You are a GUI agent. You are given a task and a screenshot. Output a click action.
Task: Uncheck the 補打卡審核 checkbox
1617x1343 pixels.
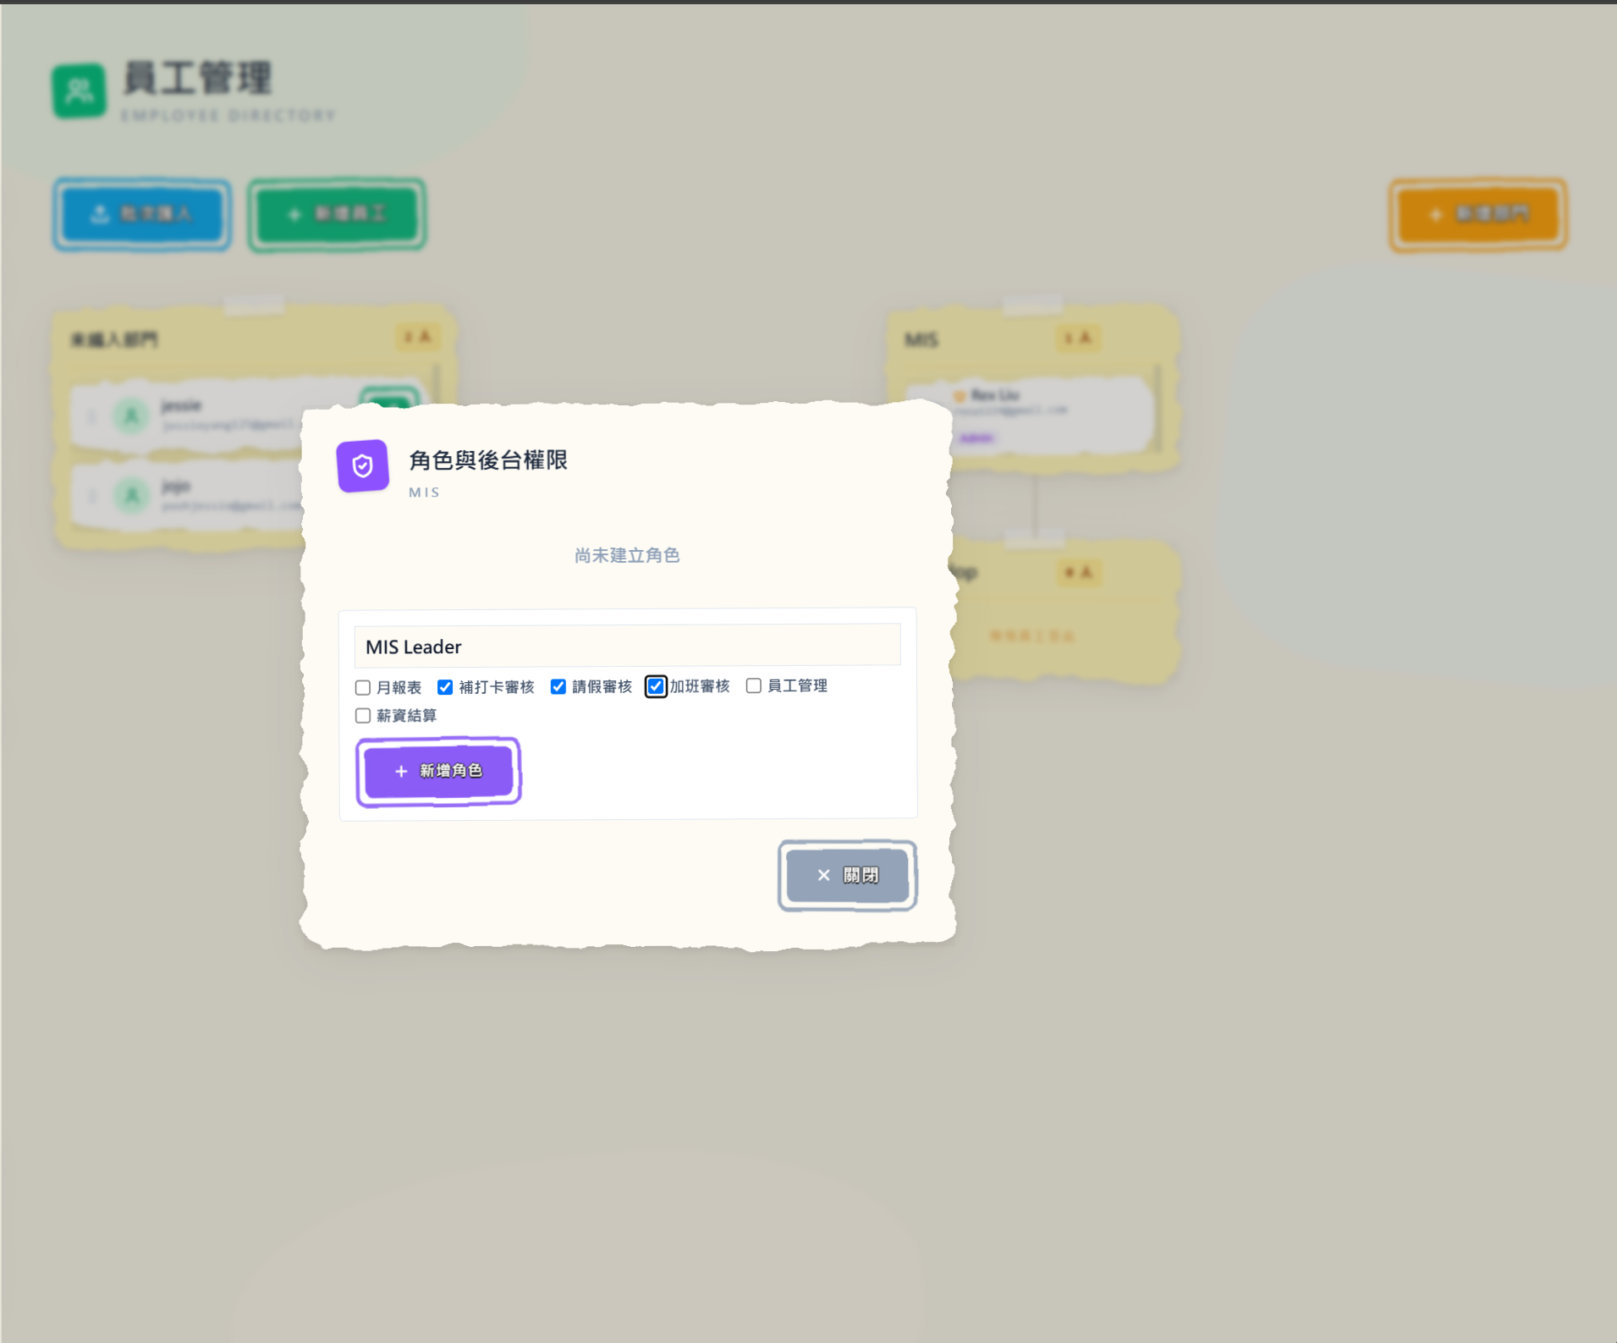445,687
